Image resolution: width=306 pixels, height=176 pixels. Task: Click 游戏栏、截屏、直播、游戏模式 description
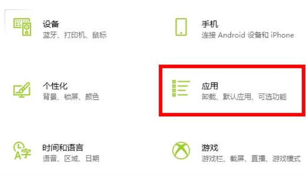point(251,158)
